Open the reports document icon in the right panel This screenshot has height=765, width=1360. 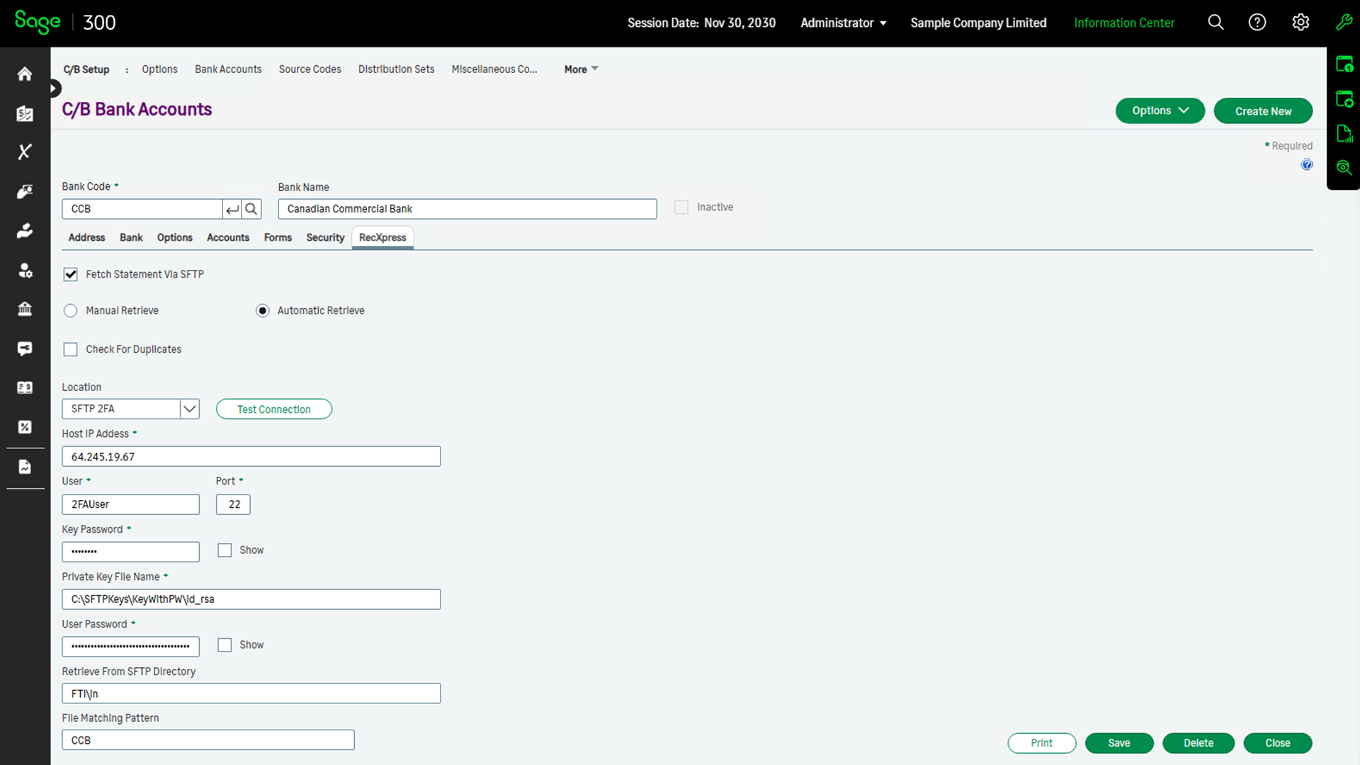click(1344, 133)
